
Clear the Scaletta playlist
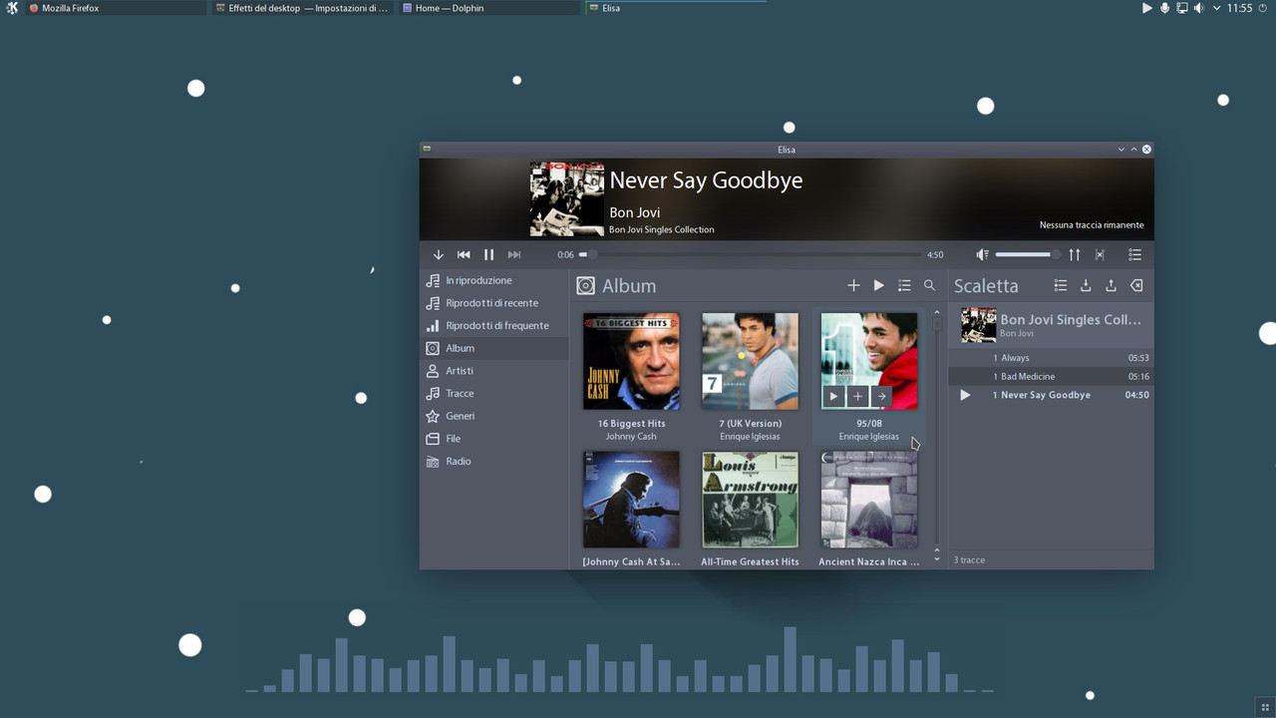click(1135, 285)
